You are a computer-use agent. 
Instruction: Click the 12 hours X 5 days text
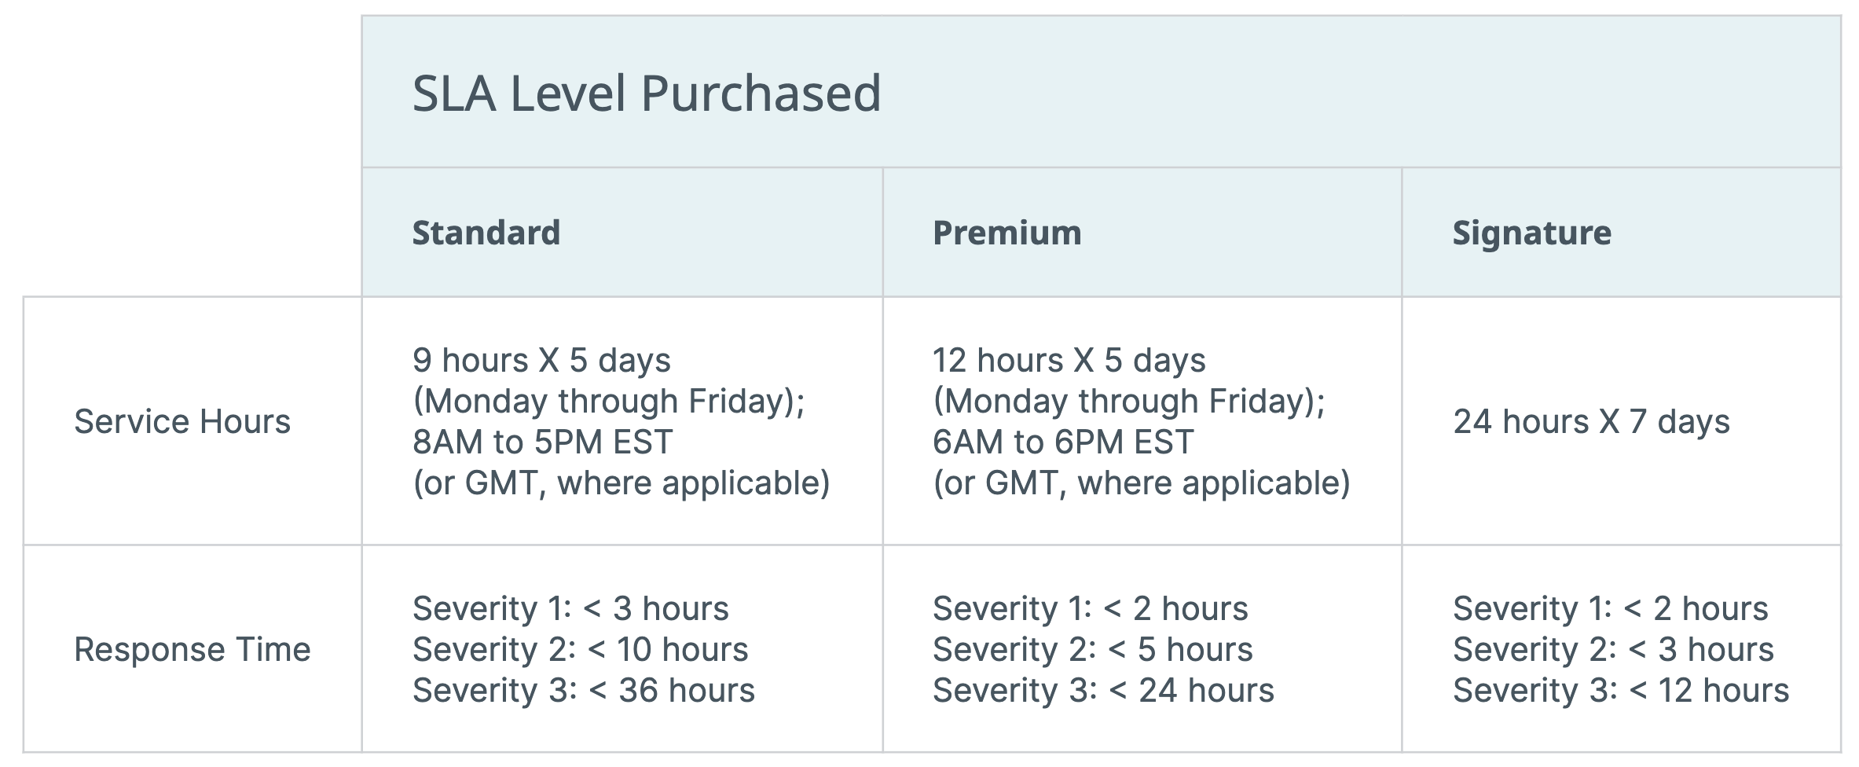click(x=1069, y=360)
